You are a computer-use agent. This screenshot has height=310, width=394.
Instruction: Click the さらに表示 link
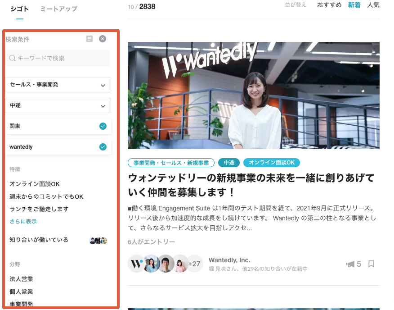point(23,221)
